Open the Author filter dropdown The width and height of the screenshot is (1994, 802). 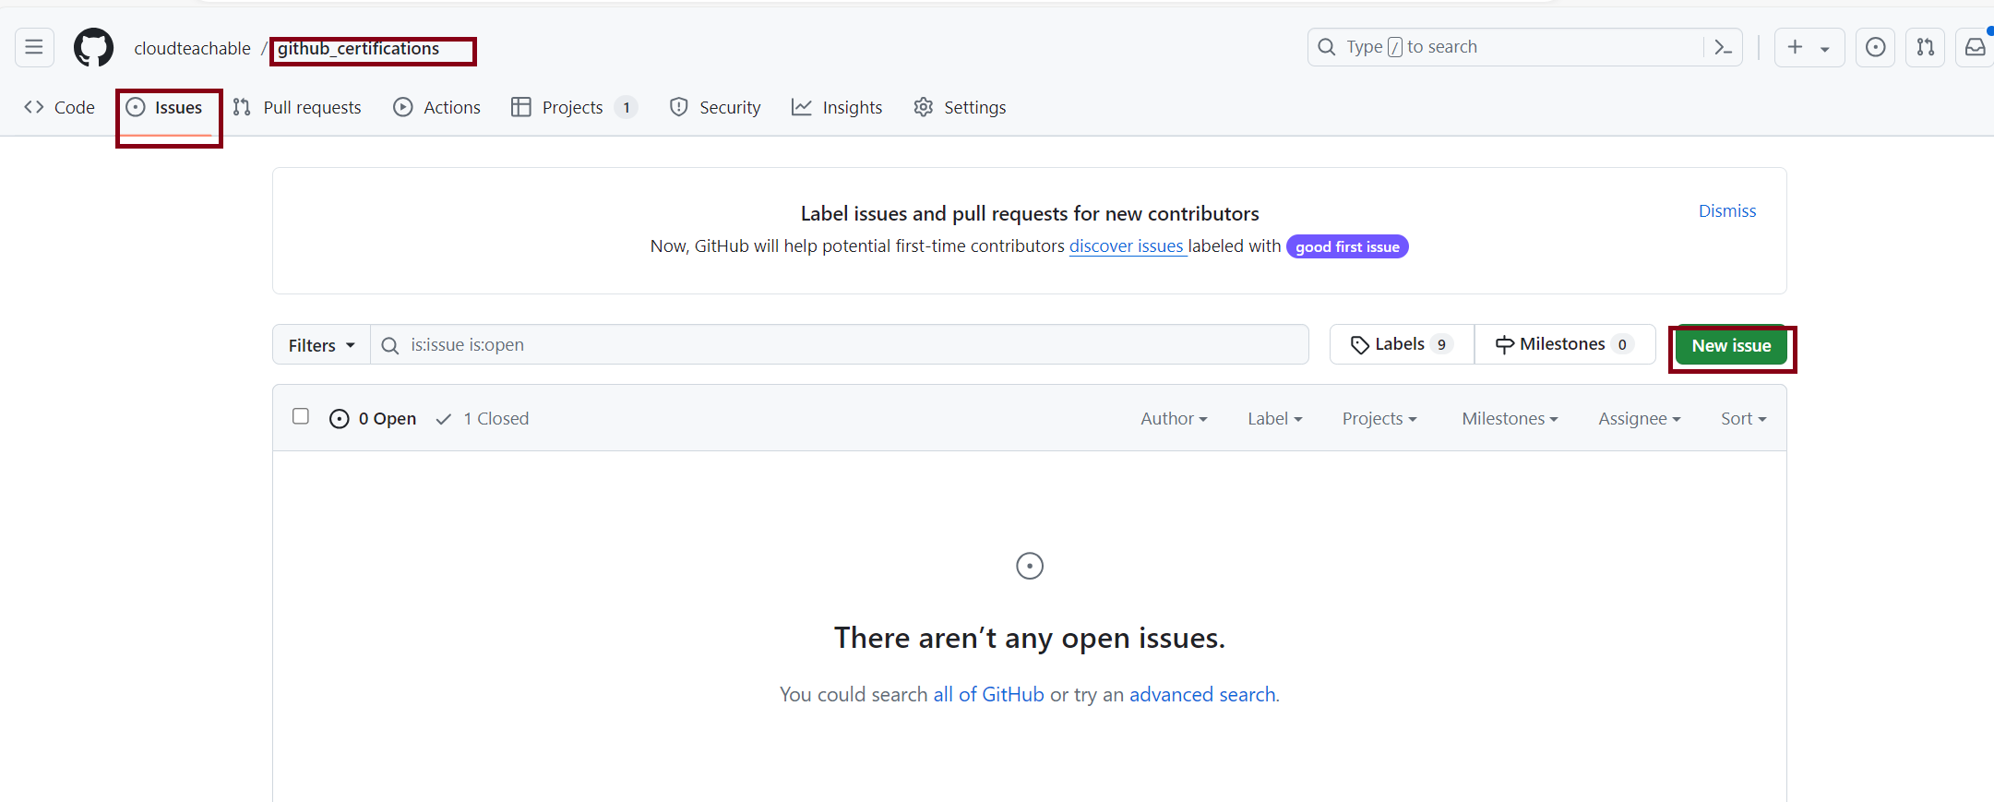1174,419
